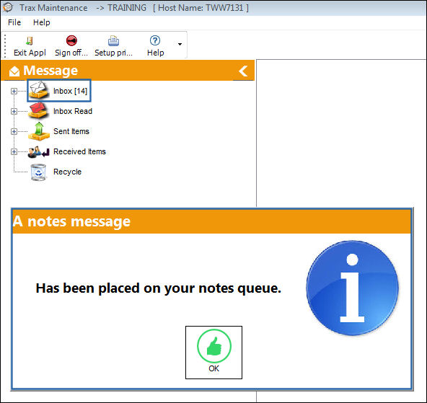The image size is (427, 403).
Task: Open the Setup printer toolbar icon
Action: click(113, 41)
